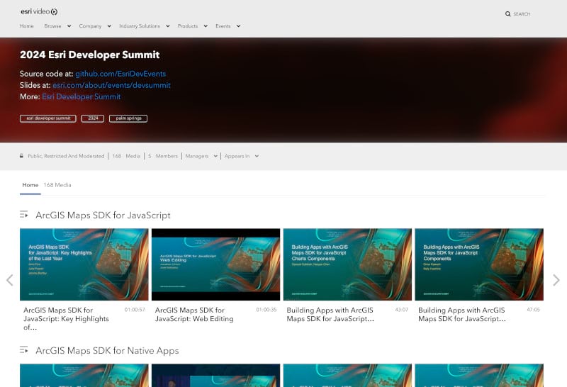Click 'Public, Restricted And Moderated' text

pyautogui.click(x=66, y=156)
